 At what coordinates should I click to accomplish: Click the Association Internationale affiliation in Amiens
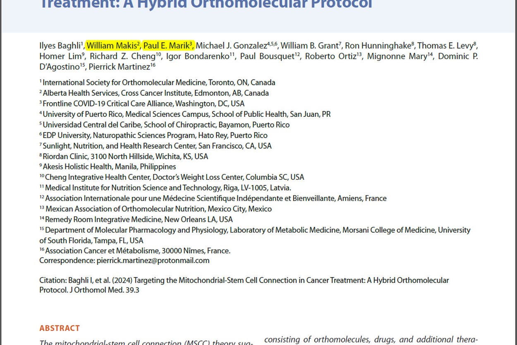213,198
